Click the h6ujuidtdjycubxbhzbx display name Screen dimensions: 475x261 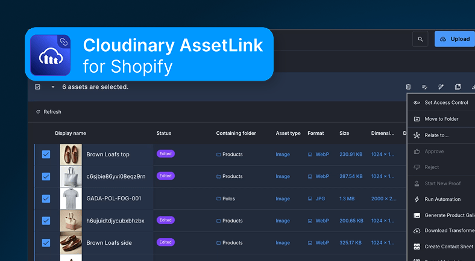(115, 221)
